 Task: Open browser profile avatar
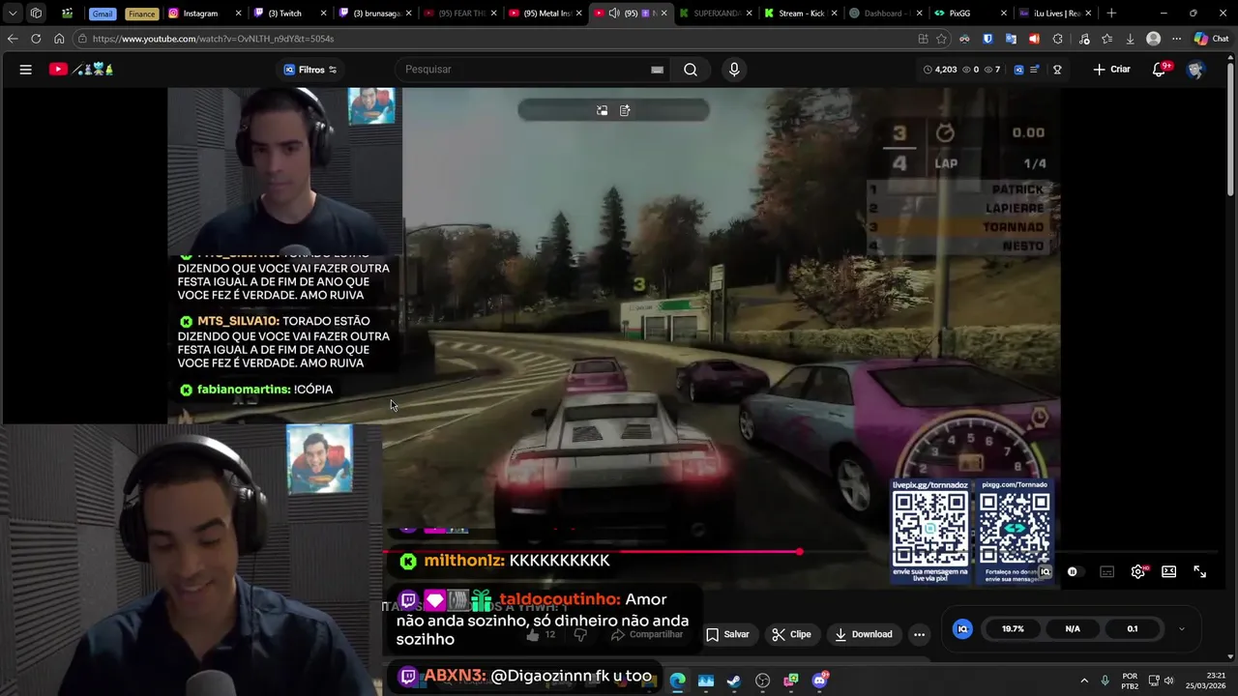click(1153, 39)
